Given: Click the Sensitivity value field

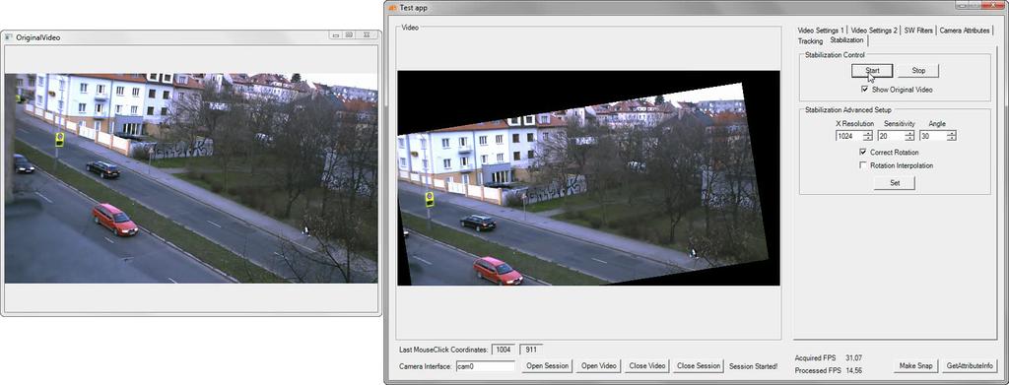Looking at the screenshot, I should (891, 136).
